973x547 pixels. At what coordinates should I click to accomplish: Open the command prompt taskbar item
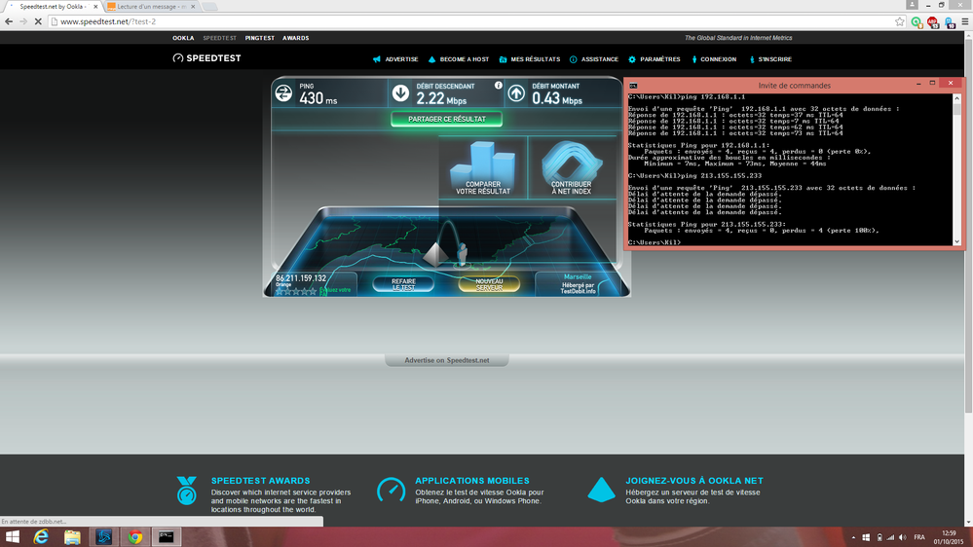pos(167,537)
